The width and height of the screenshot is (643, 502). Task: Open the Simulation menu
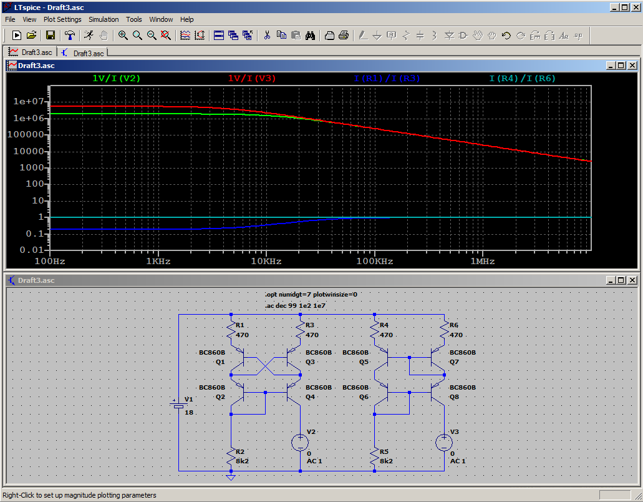[x=104, y=19]
